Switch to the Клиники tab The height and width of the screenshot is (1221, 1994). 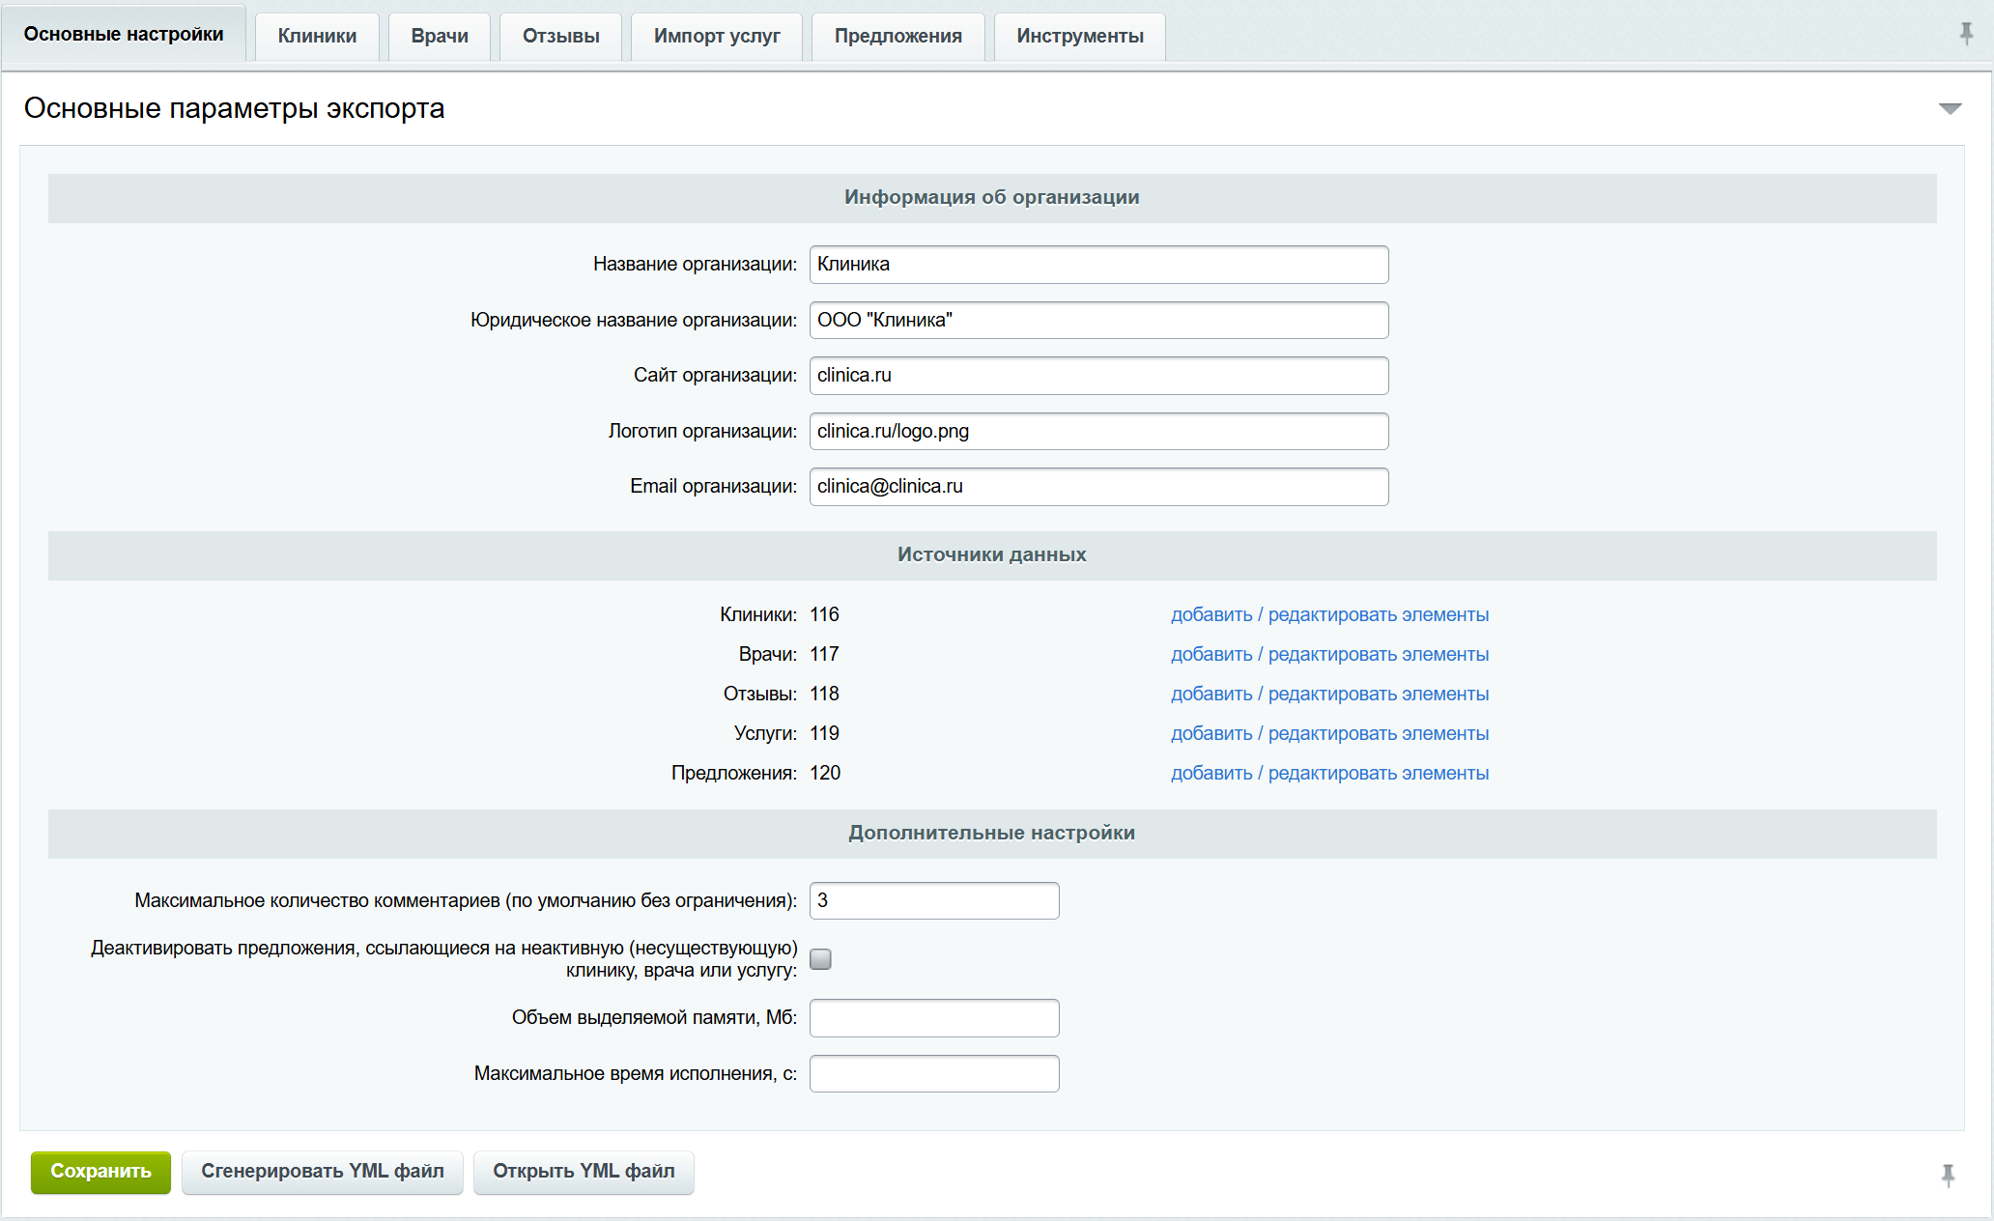click(x=317, y=36)
